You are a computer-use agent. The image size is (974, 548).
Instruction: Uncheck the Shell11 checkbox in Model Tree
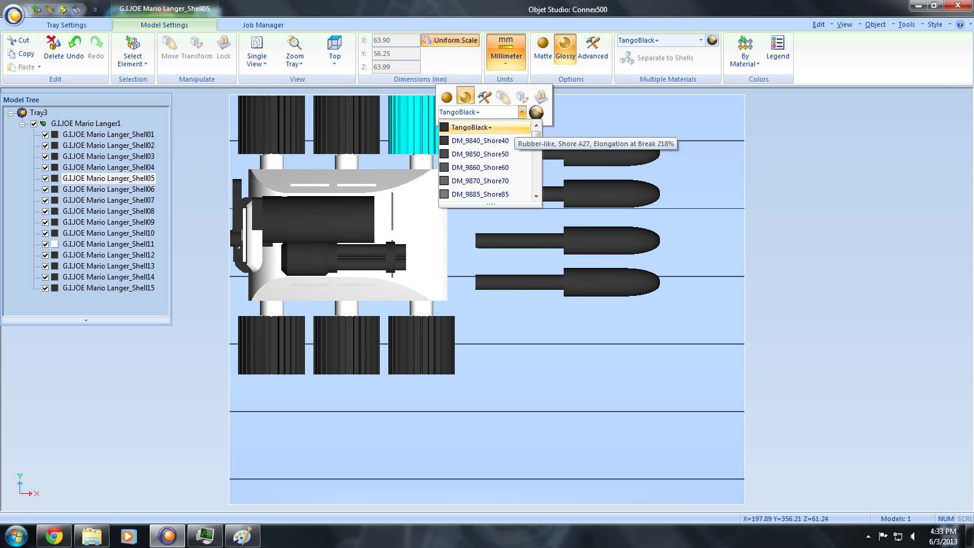45,244
